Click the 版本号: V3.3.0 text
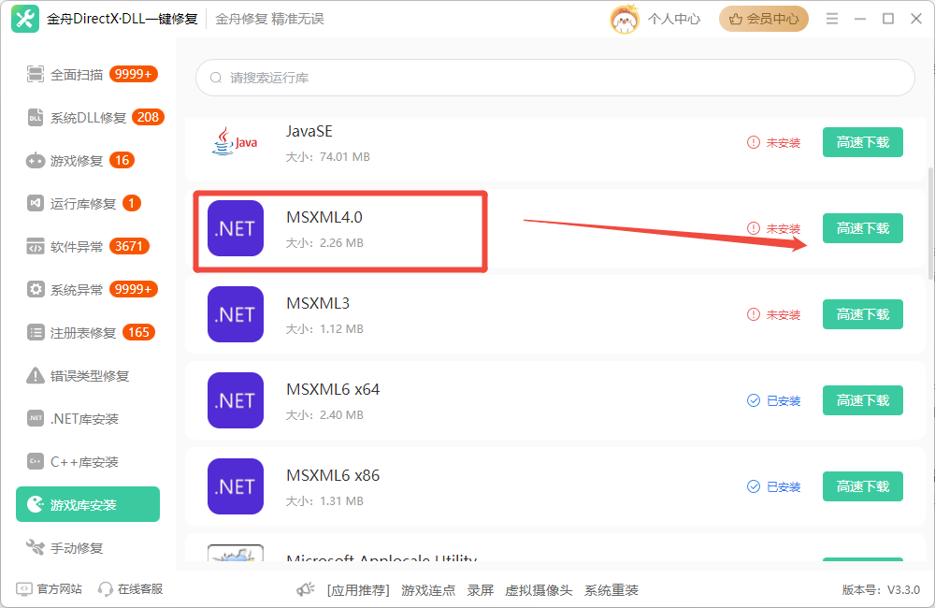The width and height of the screenshot is (935, 608). pyautogui.click(x=881, y=589)
